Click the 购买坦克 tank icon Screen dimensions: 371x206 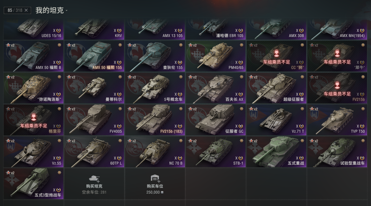point(94,179)
